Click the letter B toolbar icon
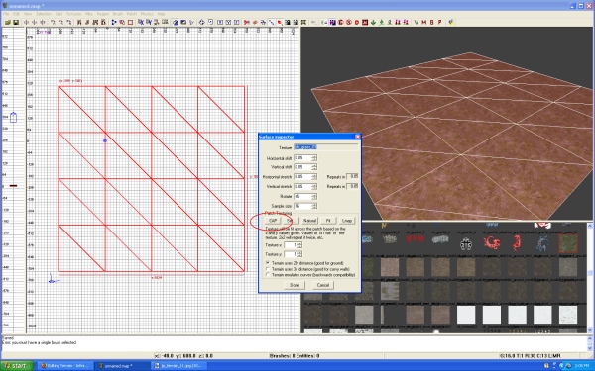Image resolution: width=595 pixels, height=371 pixels. click(x=431, y=23)
